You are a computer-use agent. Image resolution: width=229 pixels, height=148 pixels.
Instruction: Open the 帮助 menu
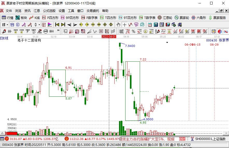click(x=105, y=11)
